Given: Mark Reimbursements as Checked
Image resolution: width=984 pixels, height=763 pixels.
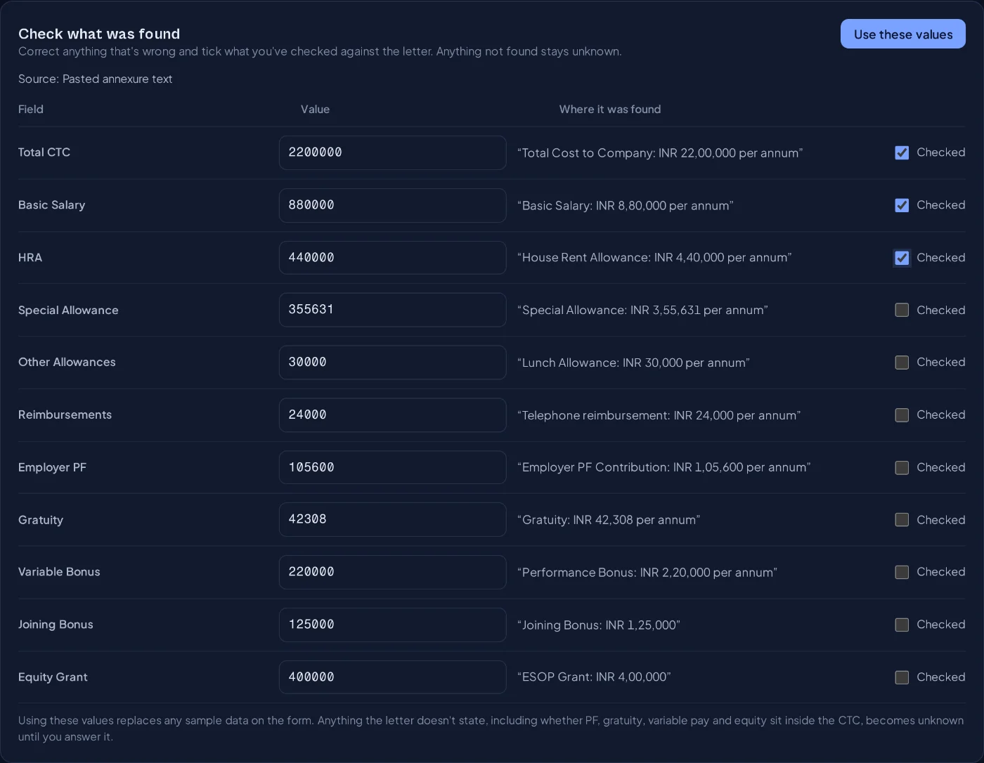Looking at the screenshot, I should pos(902,415).
